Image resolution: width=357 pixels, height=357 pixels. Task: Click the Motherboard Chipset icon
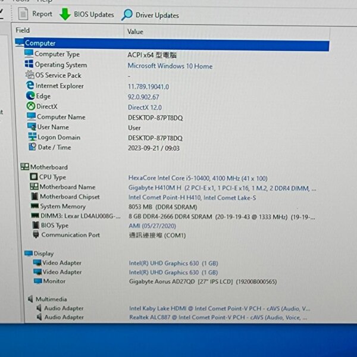point(35,196)
